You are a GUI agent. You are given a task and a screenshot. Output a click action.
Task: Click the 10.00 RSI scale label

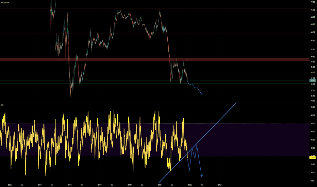click(313, 172)
